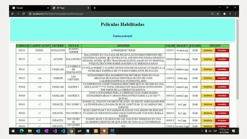Click the address bar URL field

(120, 14)
